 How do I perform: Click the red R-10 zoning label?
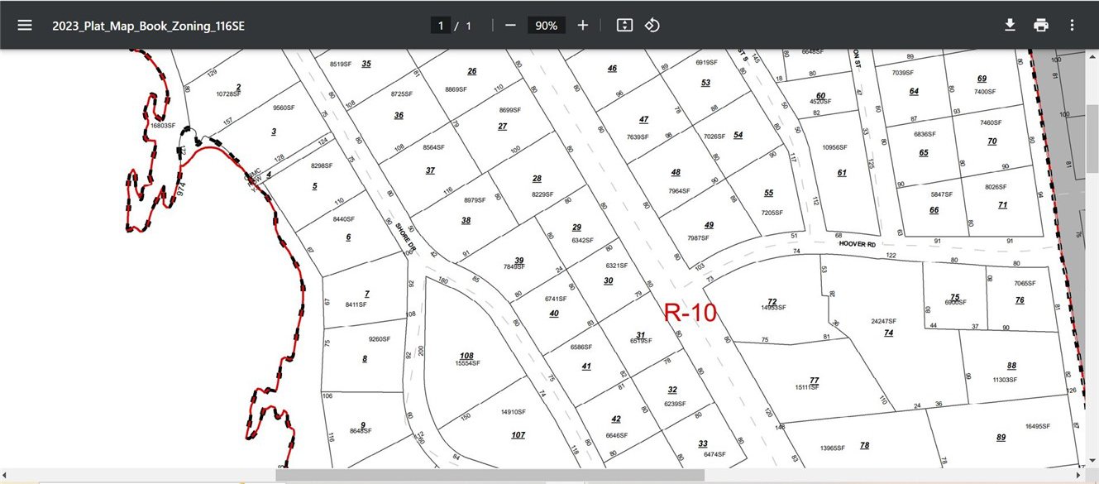(x=690, y=313)
